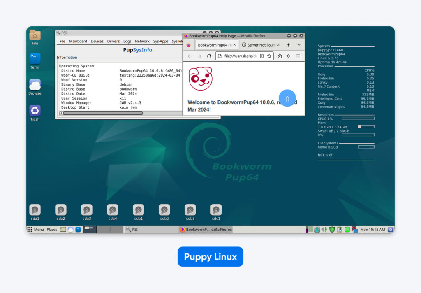Click the Firefox home/bookmark star icon
Image resolution: width=421 pixels, height=293 pixels.
[269, 56]
